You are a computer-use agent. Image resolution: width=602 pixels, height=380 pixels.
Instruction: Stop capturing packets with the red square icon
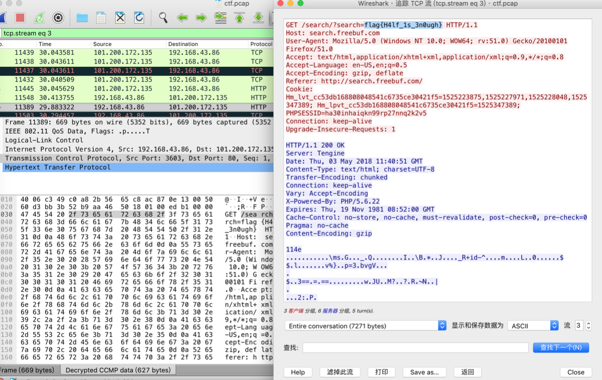click(x=20, y=18)
